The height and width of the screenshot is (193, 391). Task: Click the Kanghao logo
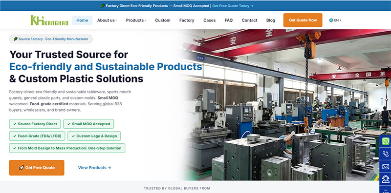click(49, 20)
